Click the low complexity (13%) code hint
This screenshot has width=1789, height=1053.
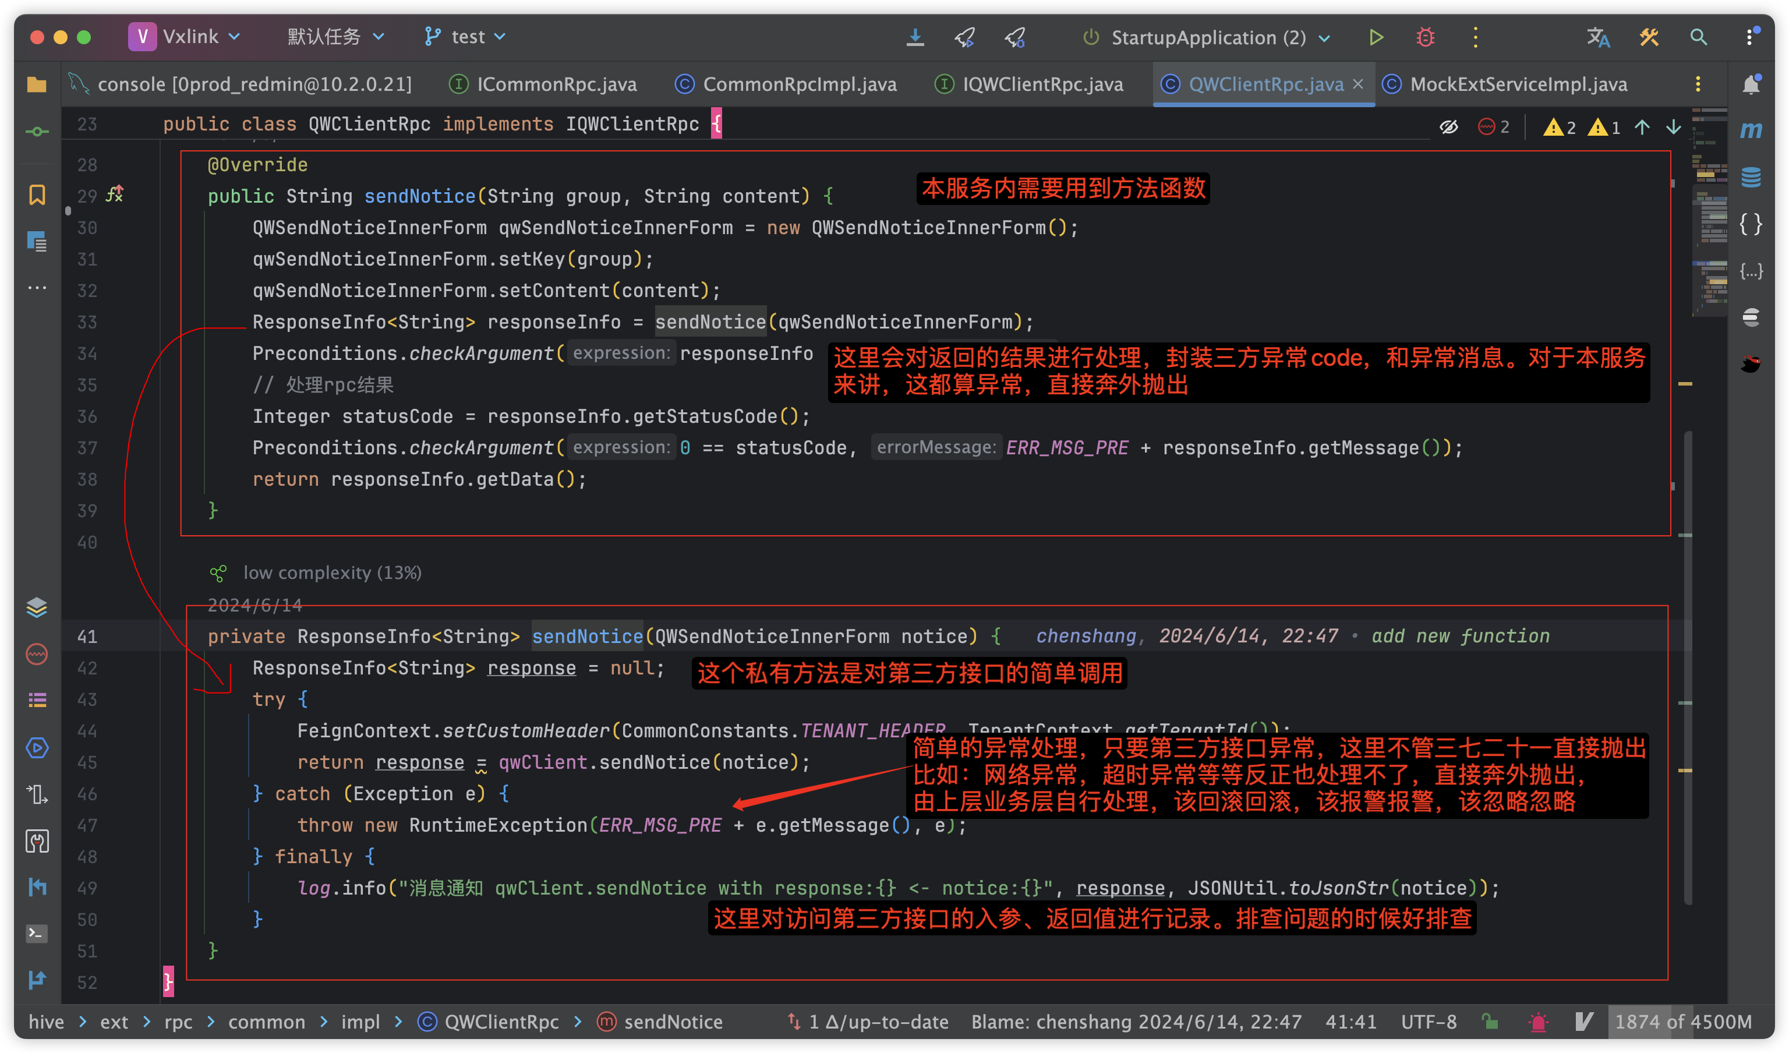(x=331, y=573)
